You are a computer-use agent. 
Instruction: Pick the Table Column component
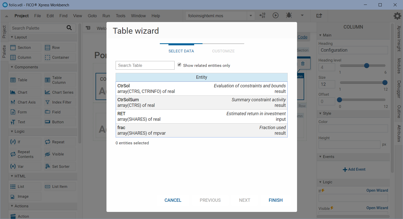click(x=60, y=80)
